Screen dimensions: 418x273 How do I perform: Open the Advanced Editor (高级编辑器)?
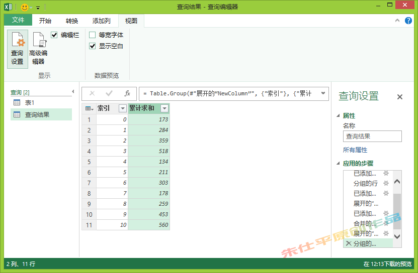[38, 49]
